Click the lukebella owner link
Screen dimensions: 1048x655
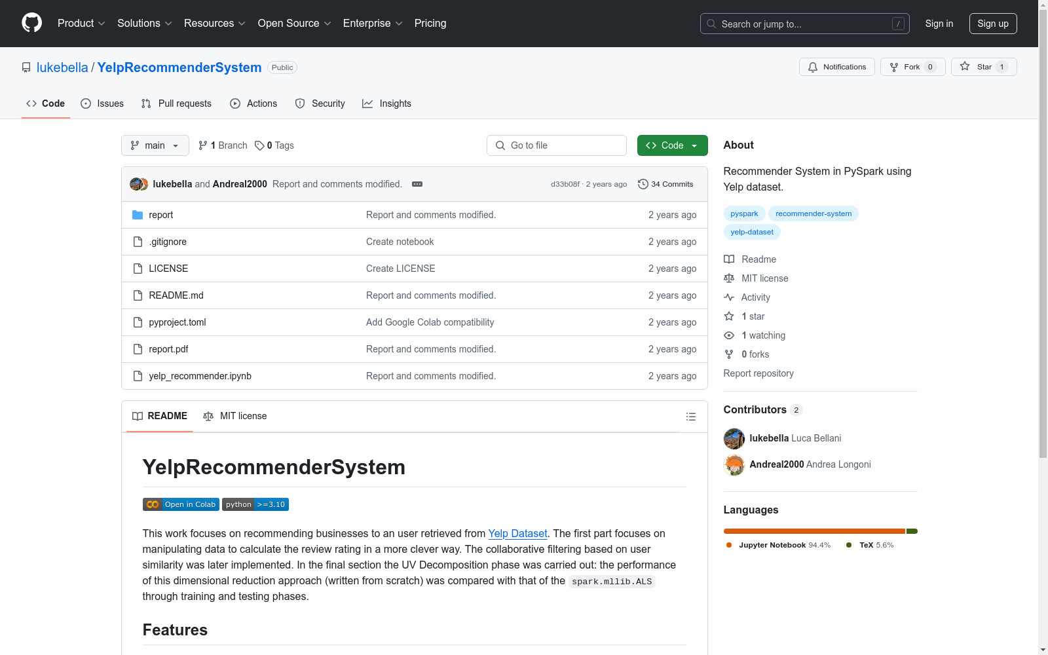(62, 67)
